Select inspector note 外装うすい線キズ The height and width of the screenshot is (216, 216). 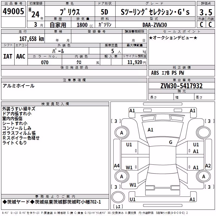click(19, 109)
